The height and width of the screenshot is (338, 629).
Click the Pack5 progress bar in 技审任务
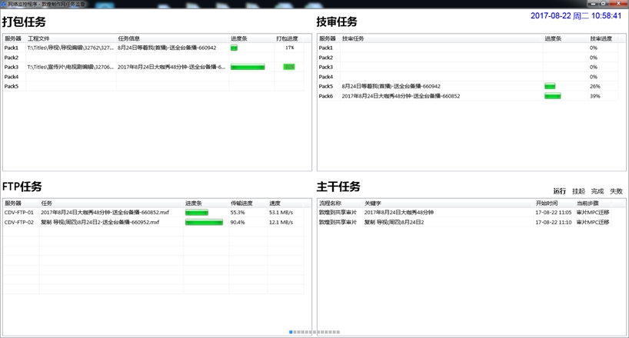(x=550, y=86)
